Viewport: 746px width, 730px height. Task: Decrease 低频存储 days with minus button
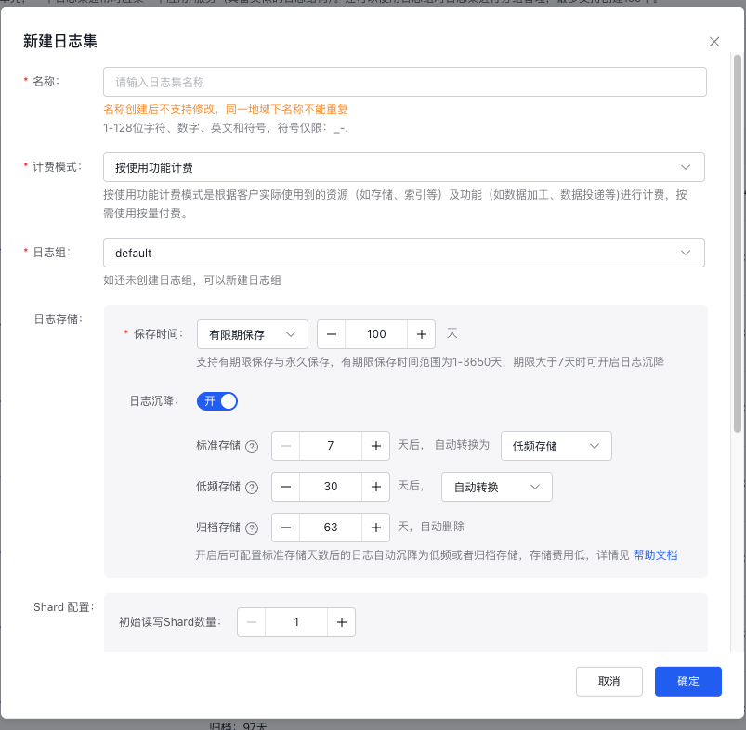click(x=286, y=487)
